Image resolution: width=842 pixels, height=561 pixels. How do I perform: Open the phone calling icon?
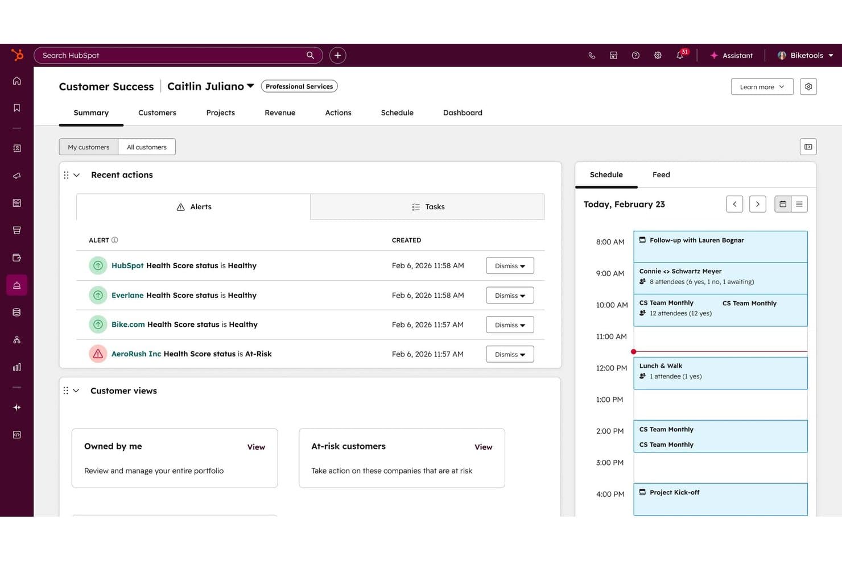(x=592, y=55)
